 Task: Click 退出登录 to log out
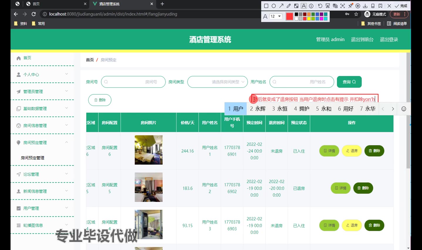click(x=389, y=40)
